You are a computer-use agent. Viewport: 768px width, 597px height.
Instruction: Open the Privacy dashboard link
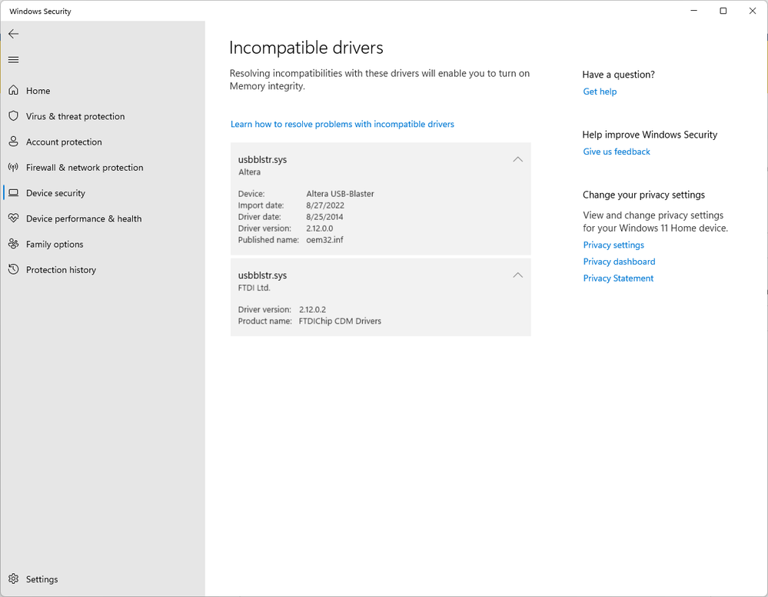pos(619,262)
